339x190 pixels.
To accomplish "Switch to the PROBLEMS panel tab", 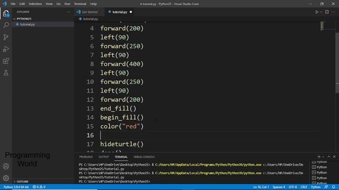I will tap(86, 157).
